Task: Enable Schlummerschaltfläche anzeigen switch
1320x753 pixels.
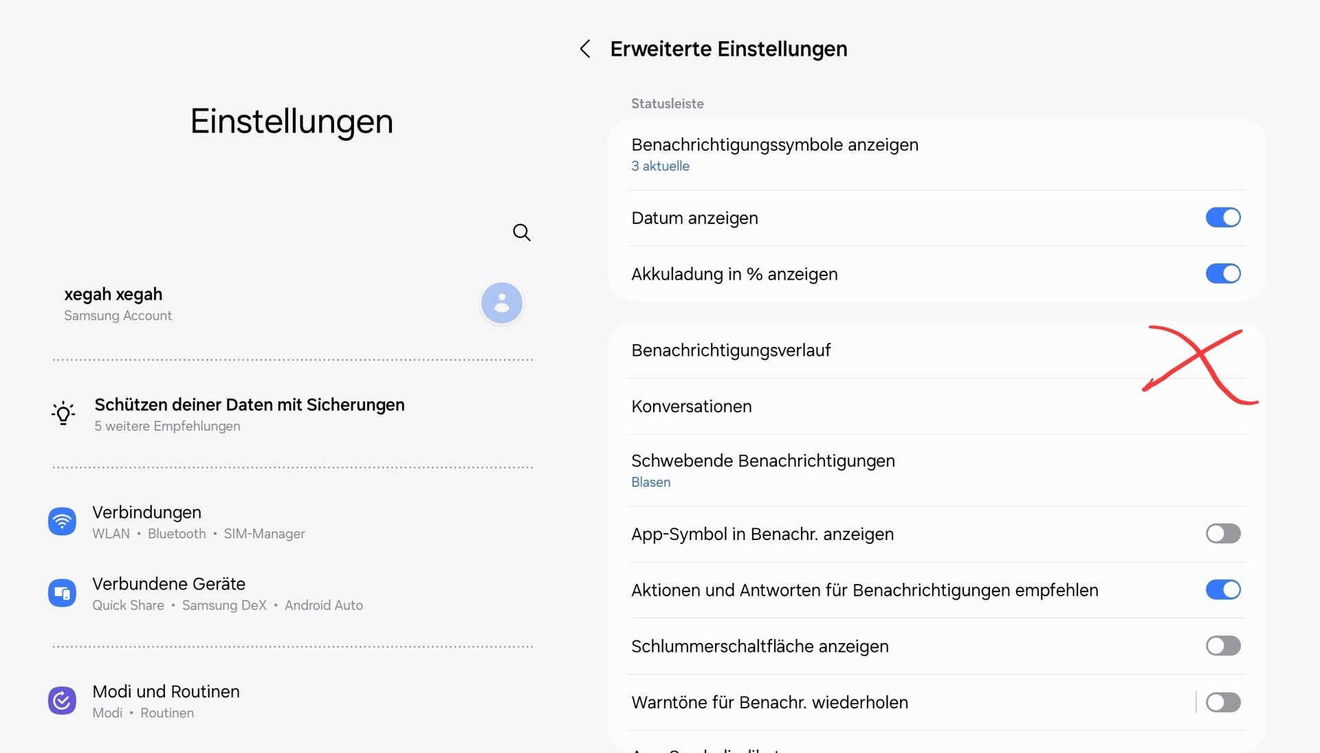Action: [1223, 646]
